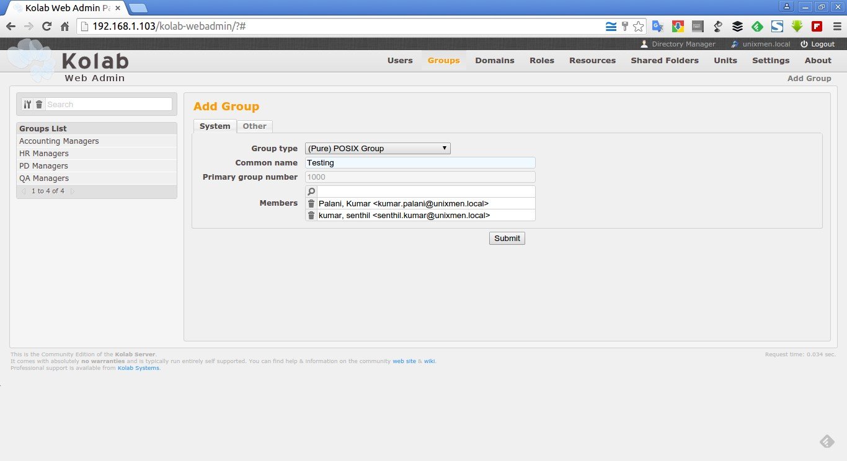Click the Primary group number field
Image resolution: width=847 pixels, height=461 pixels.
420,177
